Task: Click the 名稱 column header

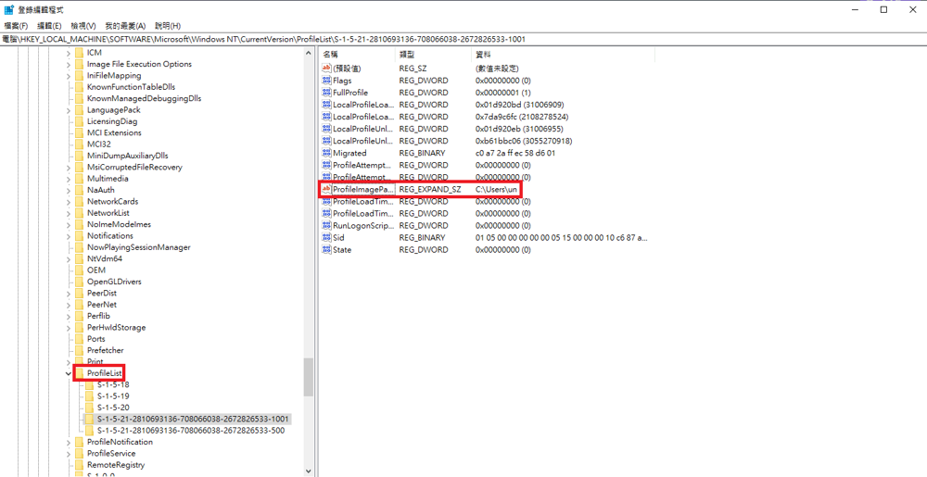Action: 331,55
